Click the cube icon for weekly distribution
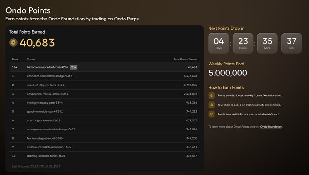Viewport: 309px width, 175px height. point(212,95)
